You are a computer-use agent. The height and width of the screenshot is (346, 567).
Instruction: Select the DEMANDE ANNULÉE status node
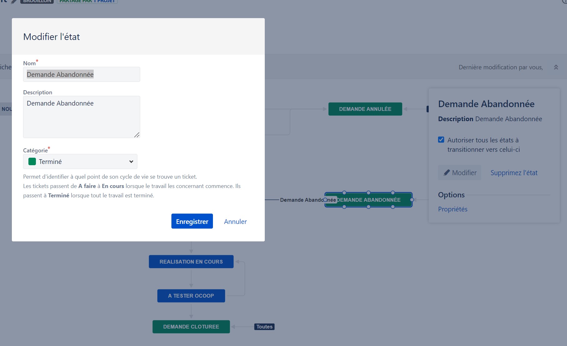365,109
